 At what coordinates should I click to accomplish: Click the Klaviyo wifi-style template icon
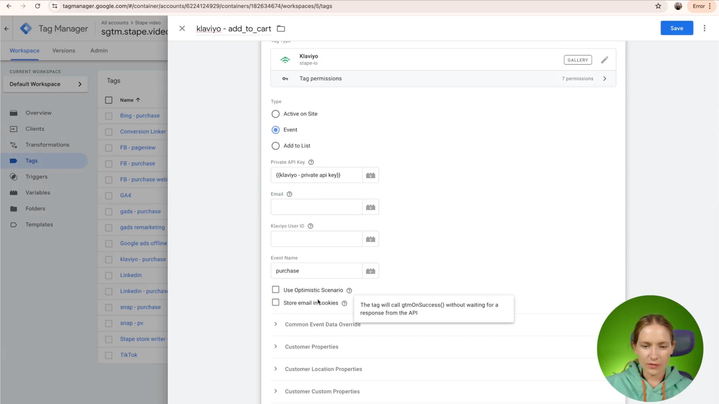285,59
